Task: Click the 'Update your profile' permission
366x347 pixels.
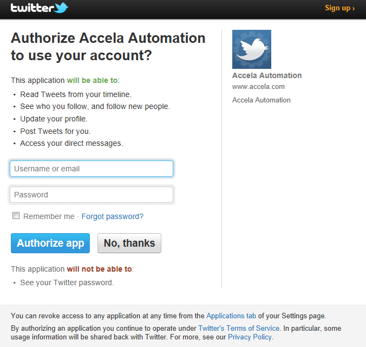Action: (x=54, y=119)
